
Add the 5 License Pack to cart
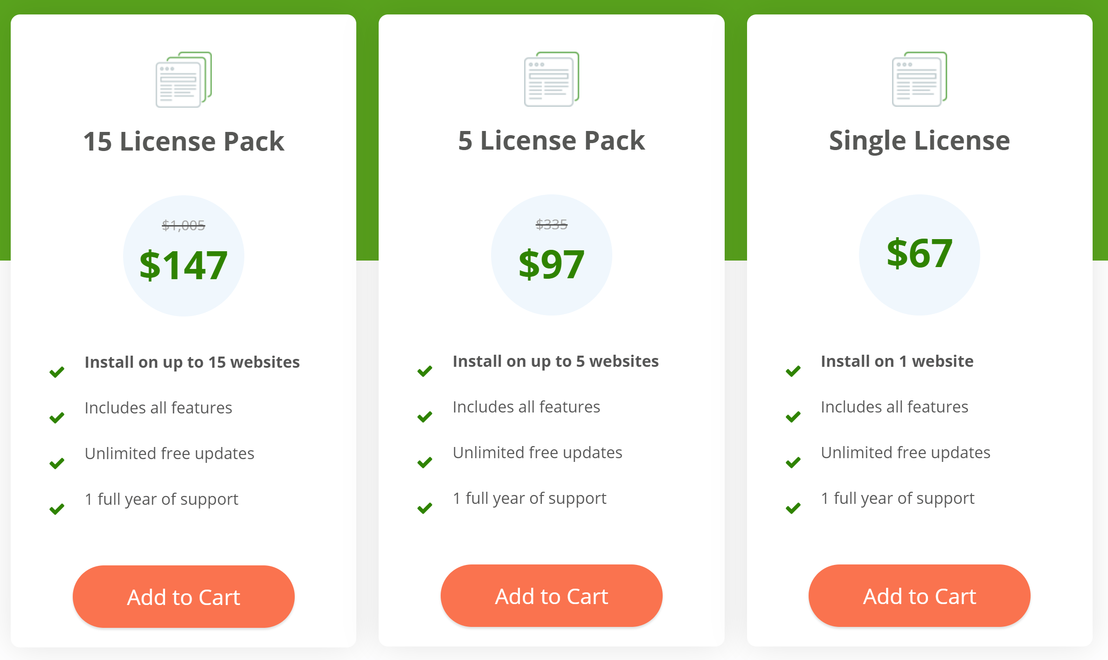551,596
